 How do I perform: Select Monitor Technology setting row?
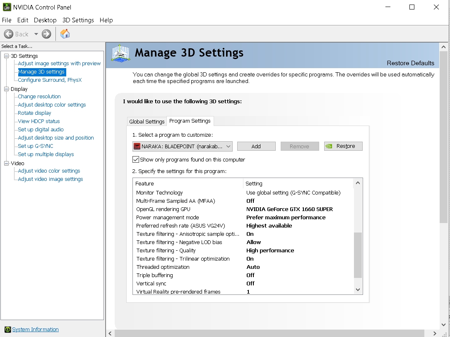click(x=243, y=193)
